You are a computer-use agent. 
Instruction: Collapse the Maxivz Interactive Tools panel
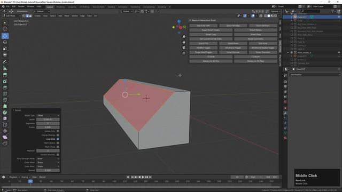(x=190, y=20)
